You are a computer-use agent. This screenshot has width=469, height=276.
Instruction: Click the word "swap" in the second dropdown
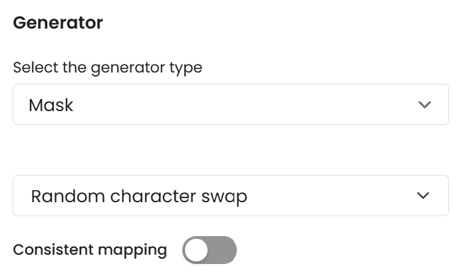pos(226,196)
